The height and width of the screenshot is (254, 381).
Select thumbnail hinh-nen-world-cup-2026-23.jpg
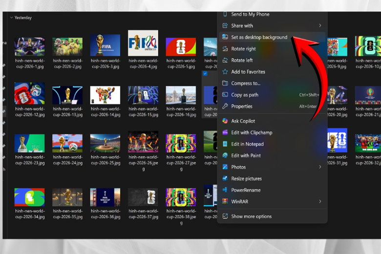coord(29,143)
